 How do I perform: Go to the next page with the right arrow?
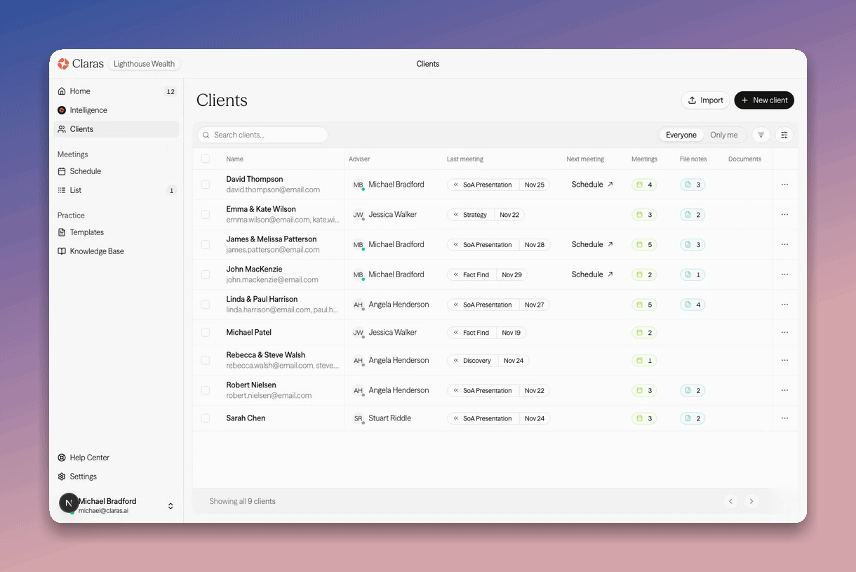click(751, 501)
